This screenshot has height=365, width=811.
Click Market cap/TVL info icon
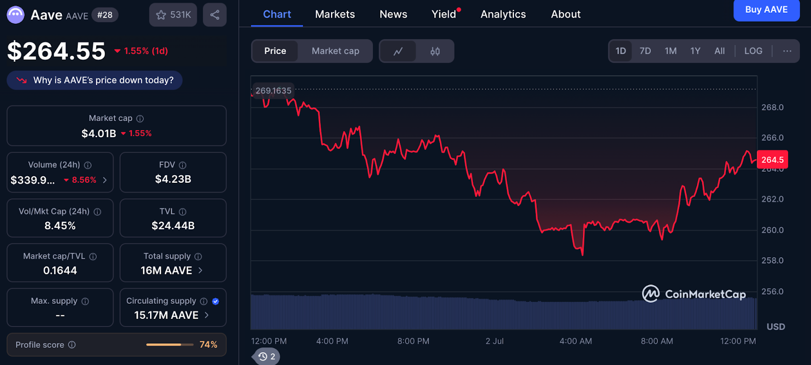[93, 257]
